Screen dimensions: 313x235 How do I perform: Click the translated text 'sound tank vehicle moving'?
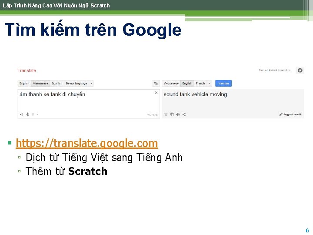pos(195,94)
